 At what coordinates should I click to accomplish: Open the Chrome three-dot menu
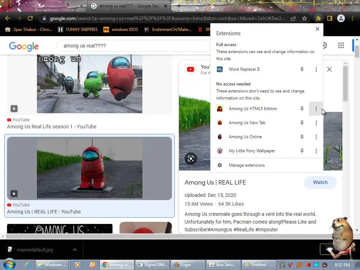click(352, 18)
